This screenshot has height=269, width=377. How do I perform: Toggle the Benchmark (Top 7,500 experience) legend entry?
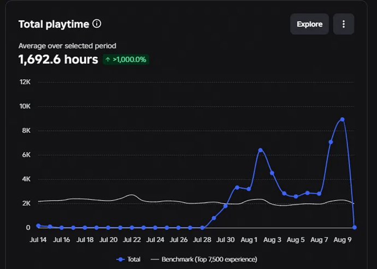point(204,259)
